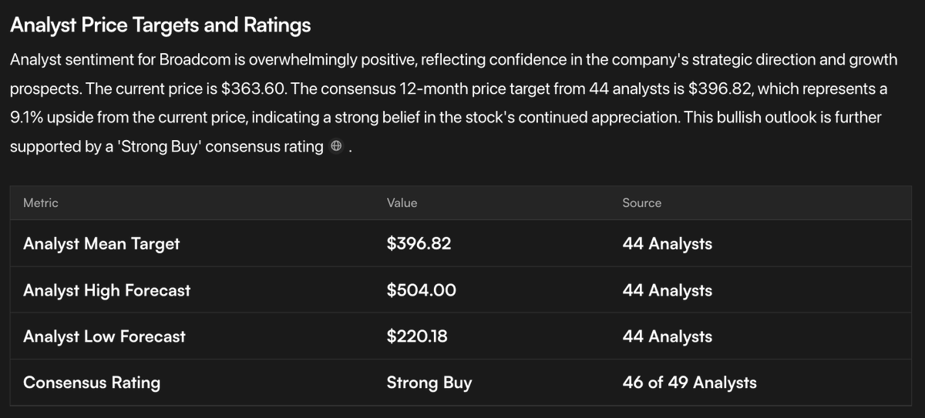Image resolution: width=925 pixels, height=418 pixels.
Task: Click the $363.60 current price in the paragraph
Action: click(x=254, y=89)
